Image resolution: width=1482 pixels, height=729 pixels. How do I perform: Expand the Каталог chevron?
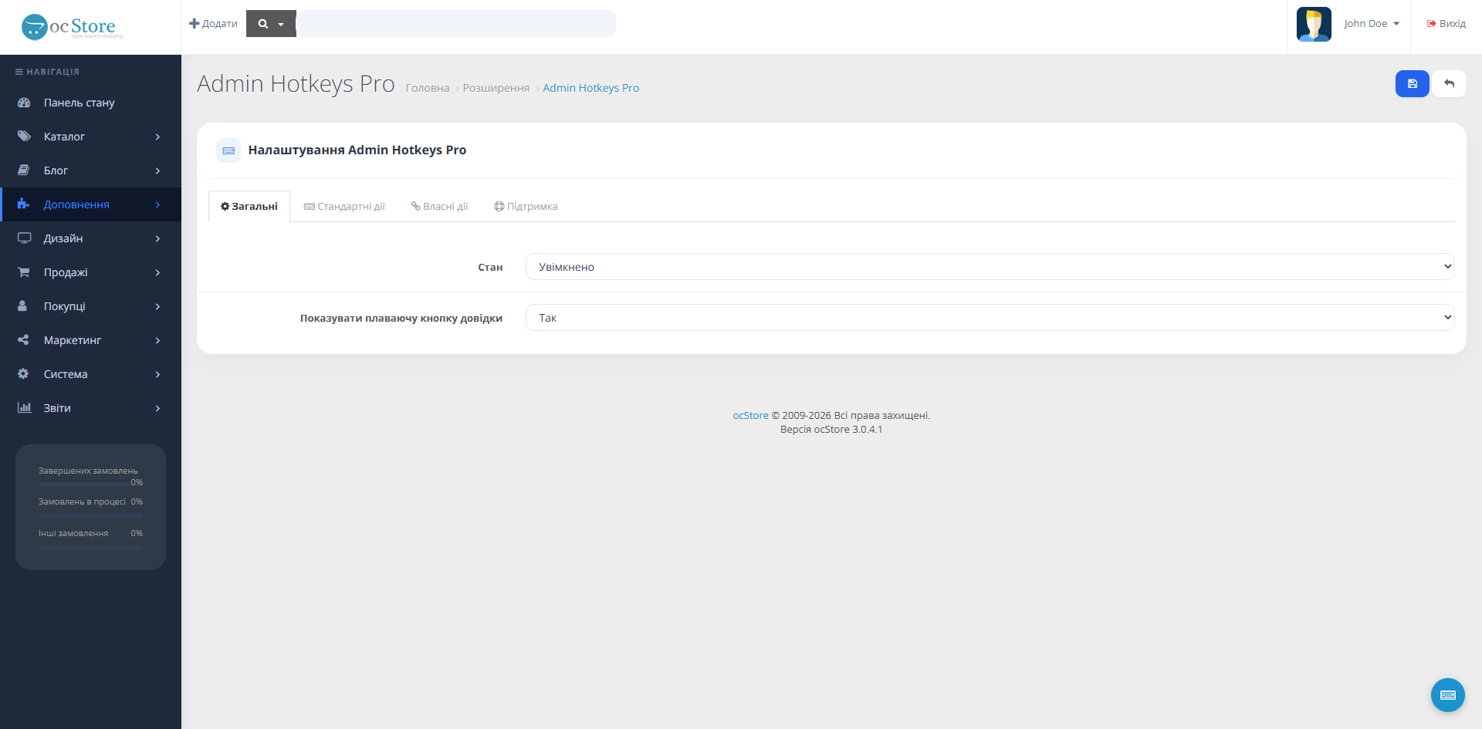[157, 137]
